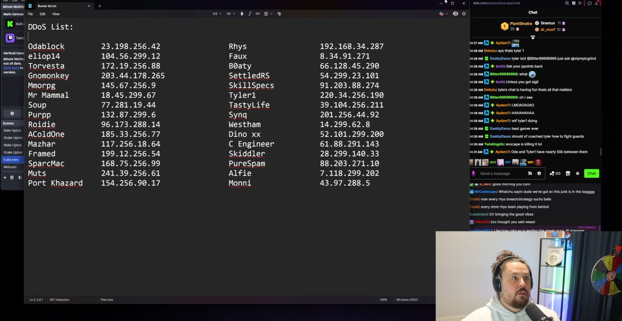Image resolution: width=622 pixels, height=321 pixels.
Task: Click the Notepad account avatar
Action: pos(456,14)
